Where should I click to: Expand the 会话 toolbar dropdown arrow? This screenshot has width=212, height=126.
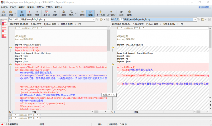tap(15, 13)
